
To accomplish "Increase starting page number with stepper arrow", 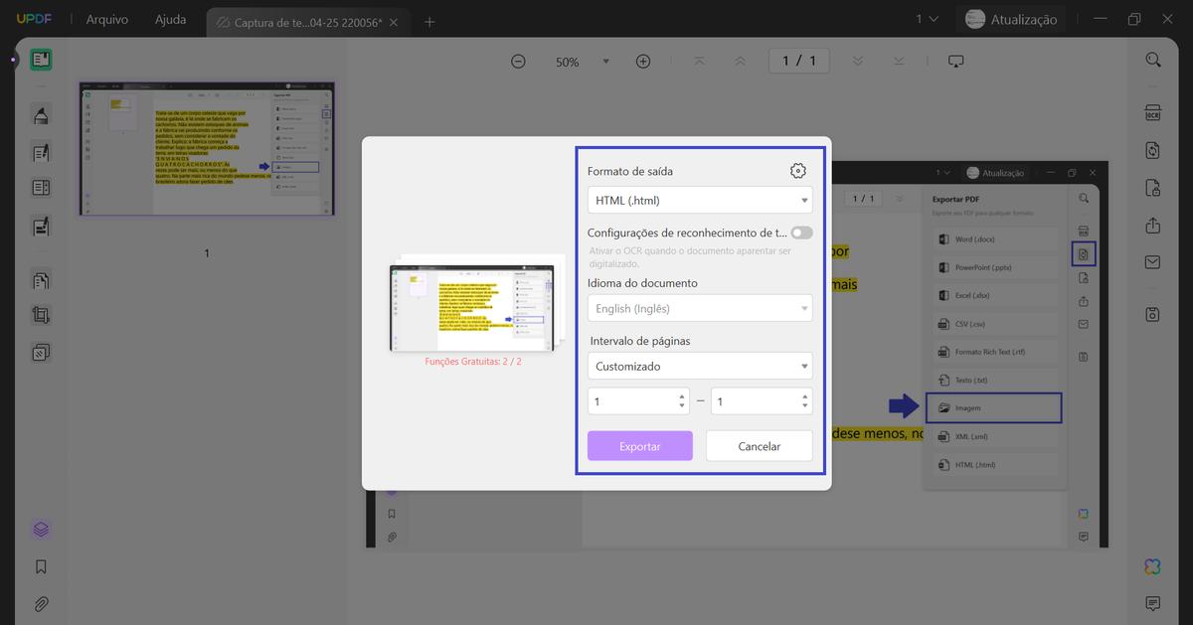I will click(680, 396).
